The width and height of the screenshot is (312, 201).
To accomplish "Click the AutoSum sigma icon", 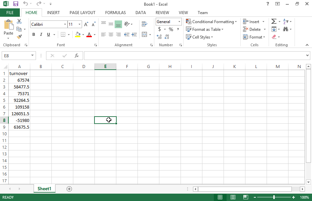I will pos(274,21).
